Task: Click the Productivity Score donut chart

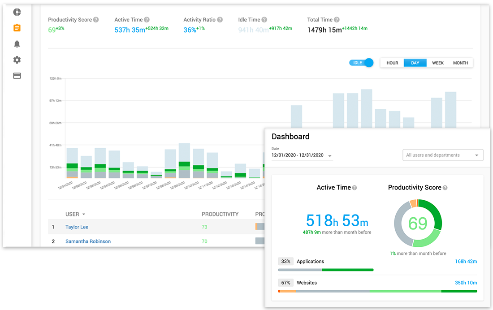Action: 418,223
